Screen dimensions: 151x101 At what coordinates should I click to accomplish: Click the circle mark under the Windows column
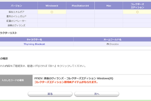52,12
